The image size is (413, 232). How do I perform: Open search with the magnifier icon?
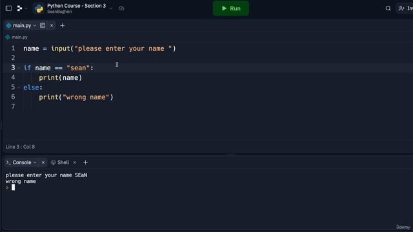388,8
